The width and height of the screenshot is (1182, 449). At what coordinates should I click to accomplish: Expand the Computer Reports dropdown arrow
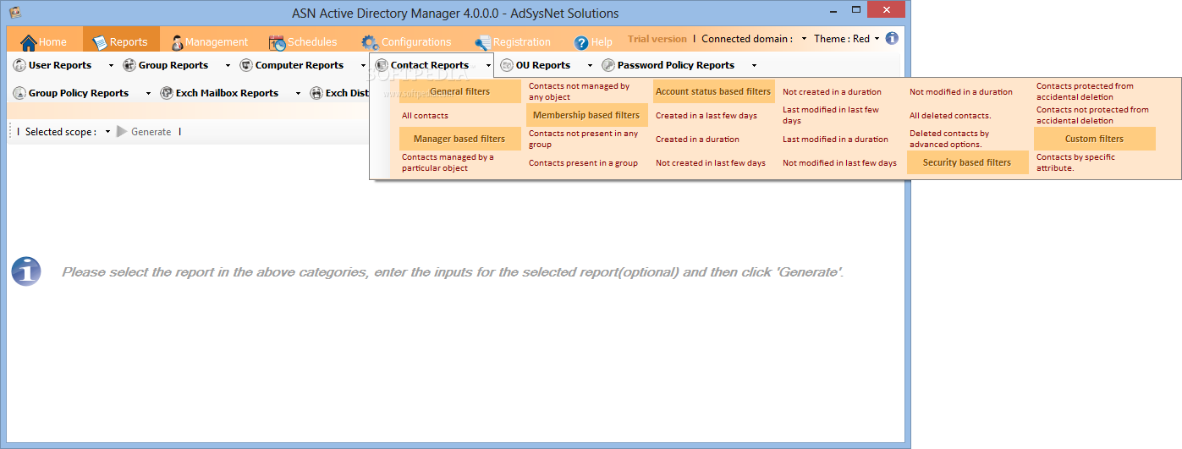(363, 65)
